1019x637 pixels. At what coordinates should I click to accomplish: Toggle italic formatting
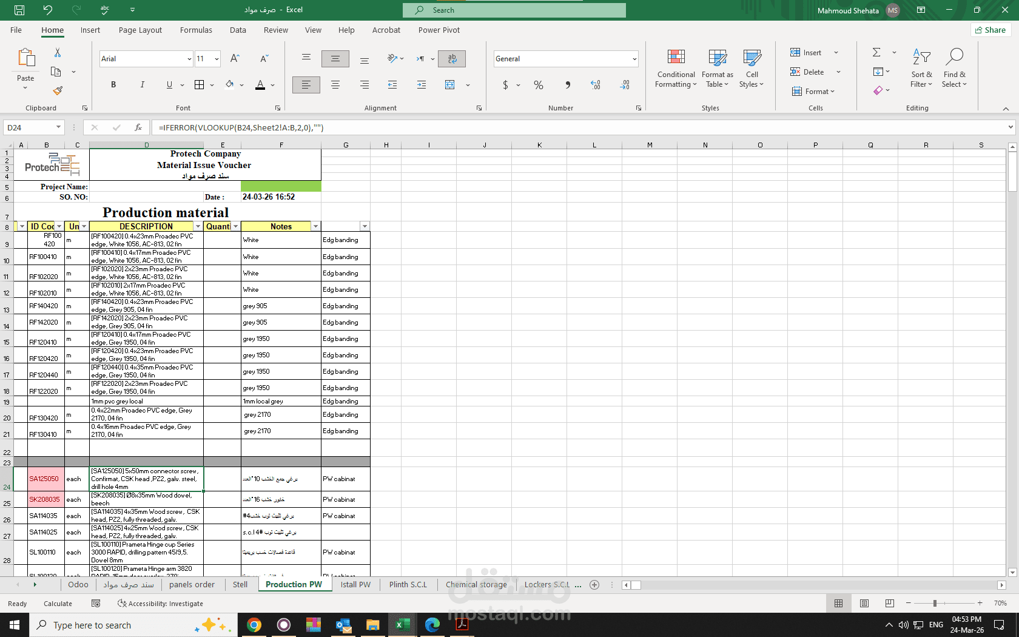coord(142,85)
